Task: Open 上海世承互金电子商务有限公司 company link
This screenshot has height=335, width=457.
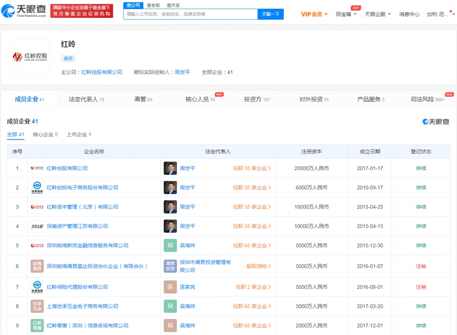Action: pos(82,306)
